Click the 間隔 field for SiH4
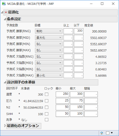The height and width of the screenshot is (136, 119). pyautogui.click(x=91, y=114)
